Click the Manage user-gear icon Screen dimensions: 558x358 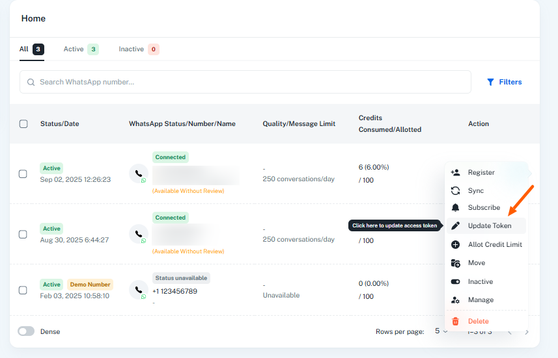(x=456, y=300)
